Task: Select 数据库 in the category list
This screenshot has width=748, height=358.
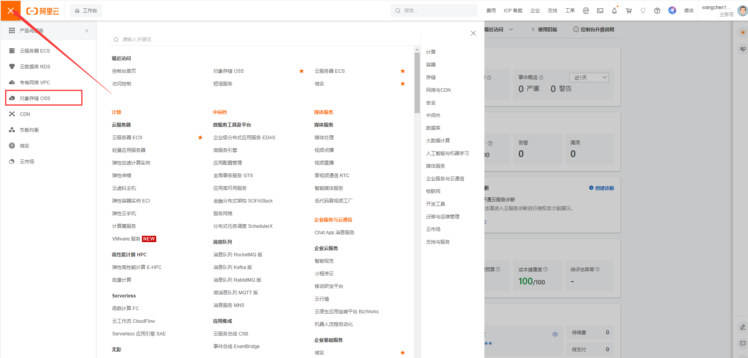Action: 433,128
